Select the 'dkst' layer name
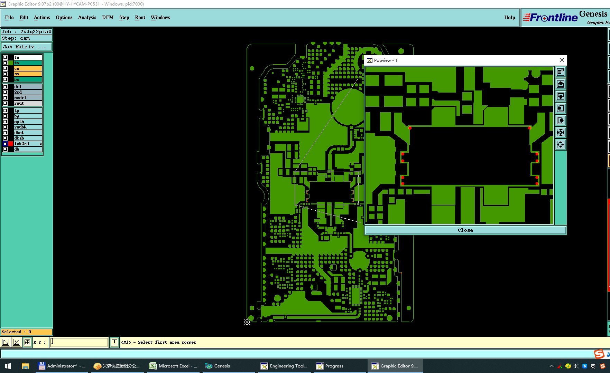This screenshot has width=610, height=373. [28, 133]
